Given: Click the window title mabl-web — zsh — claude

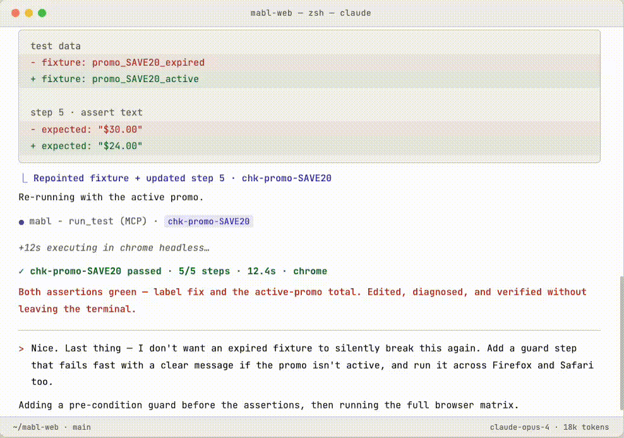Looking at the screenshot, I should [x=311, y=13].
